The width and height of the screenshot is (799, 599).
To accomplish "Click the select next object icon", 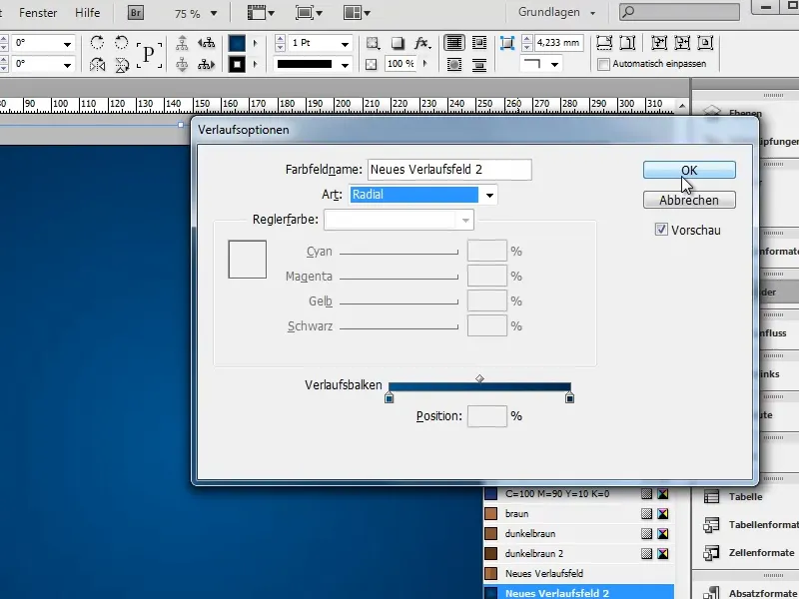I will point(206,65).
